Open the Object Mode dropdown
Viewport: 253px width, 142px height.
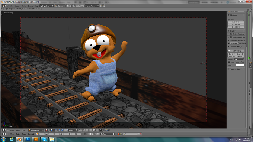coord(36,130)
